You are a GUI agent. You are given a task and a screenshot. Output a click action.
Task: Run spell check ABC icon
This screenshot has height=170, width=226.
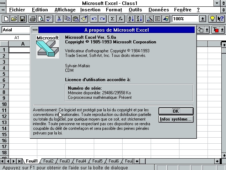click(49, 19)
